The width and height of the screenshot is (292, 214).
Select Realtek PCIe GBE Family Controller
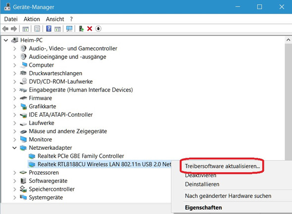click(81, 156)
